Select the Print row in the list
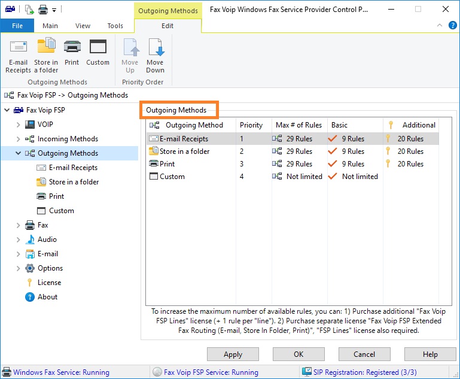This screenshot has height=379, width=460. coord(293,164)
